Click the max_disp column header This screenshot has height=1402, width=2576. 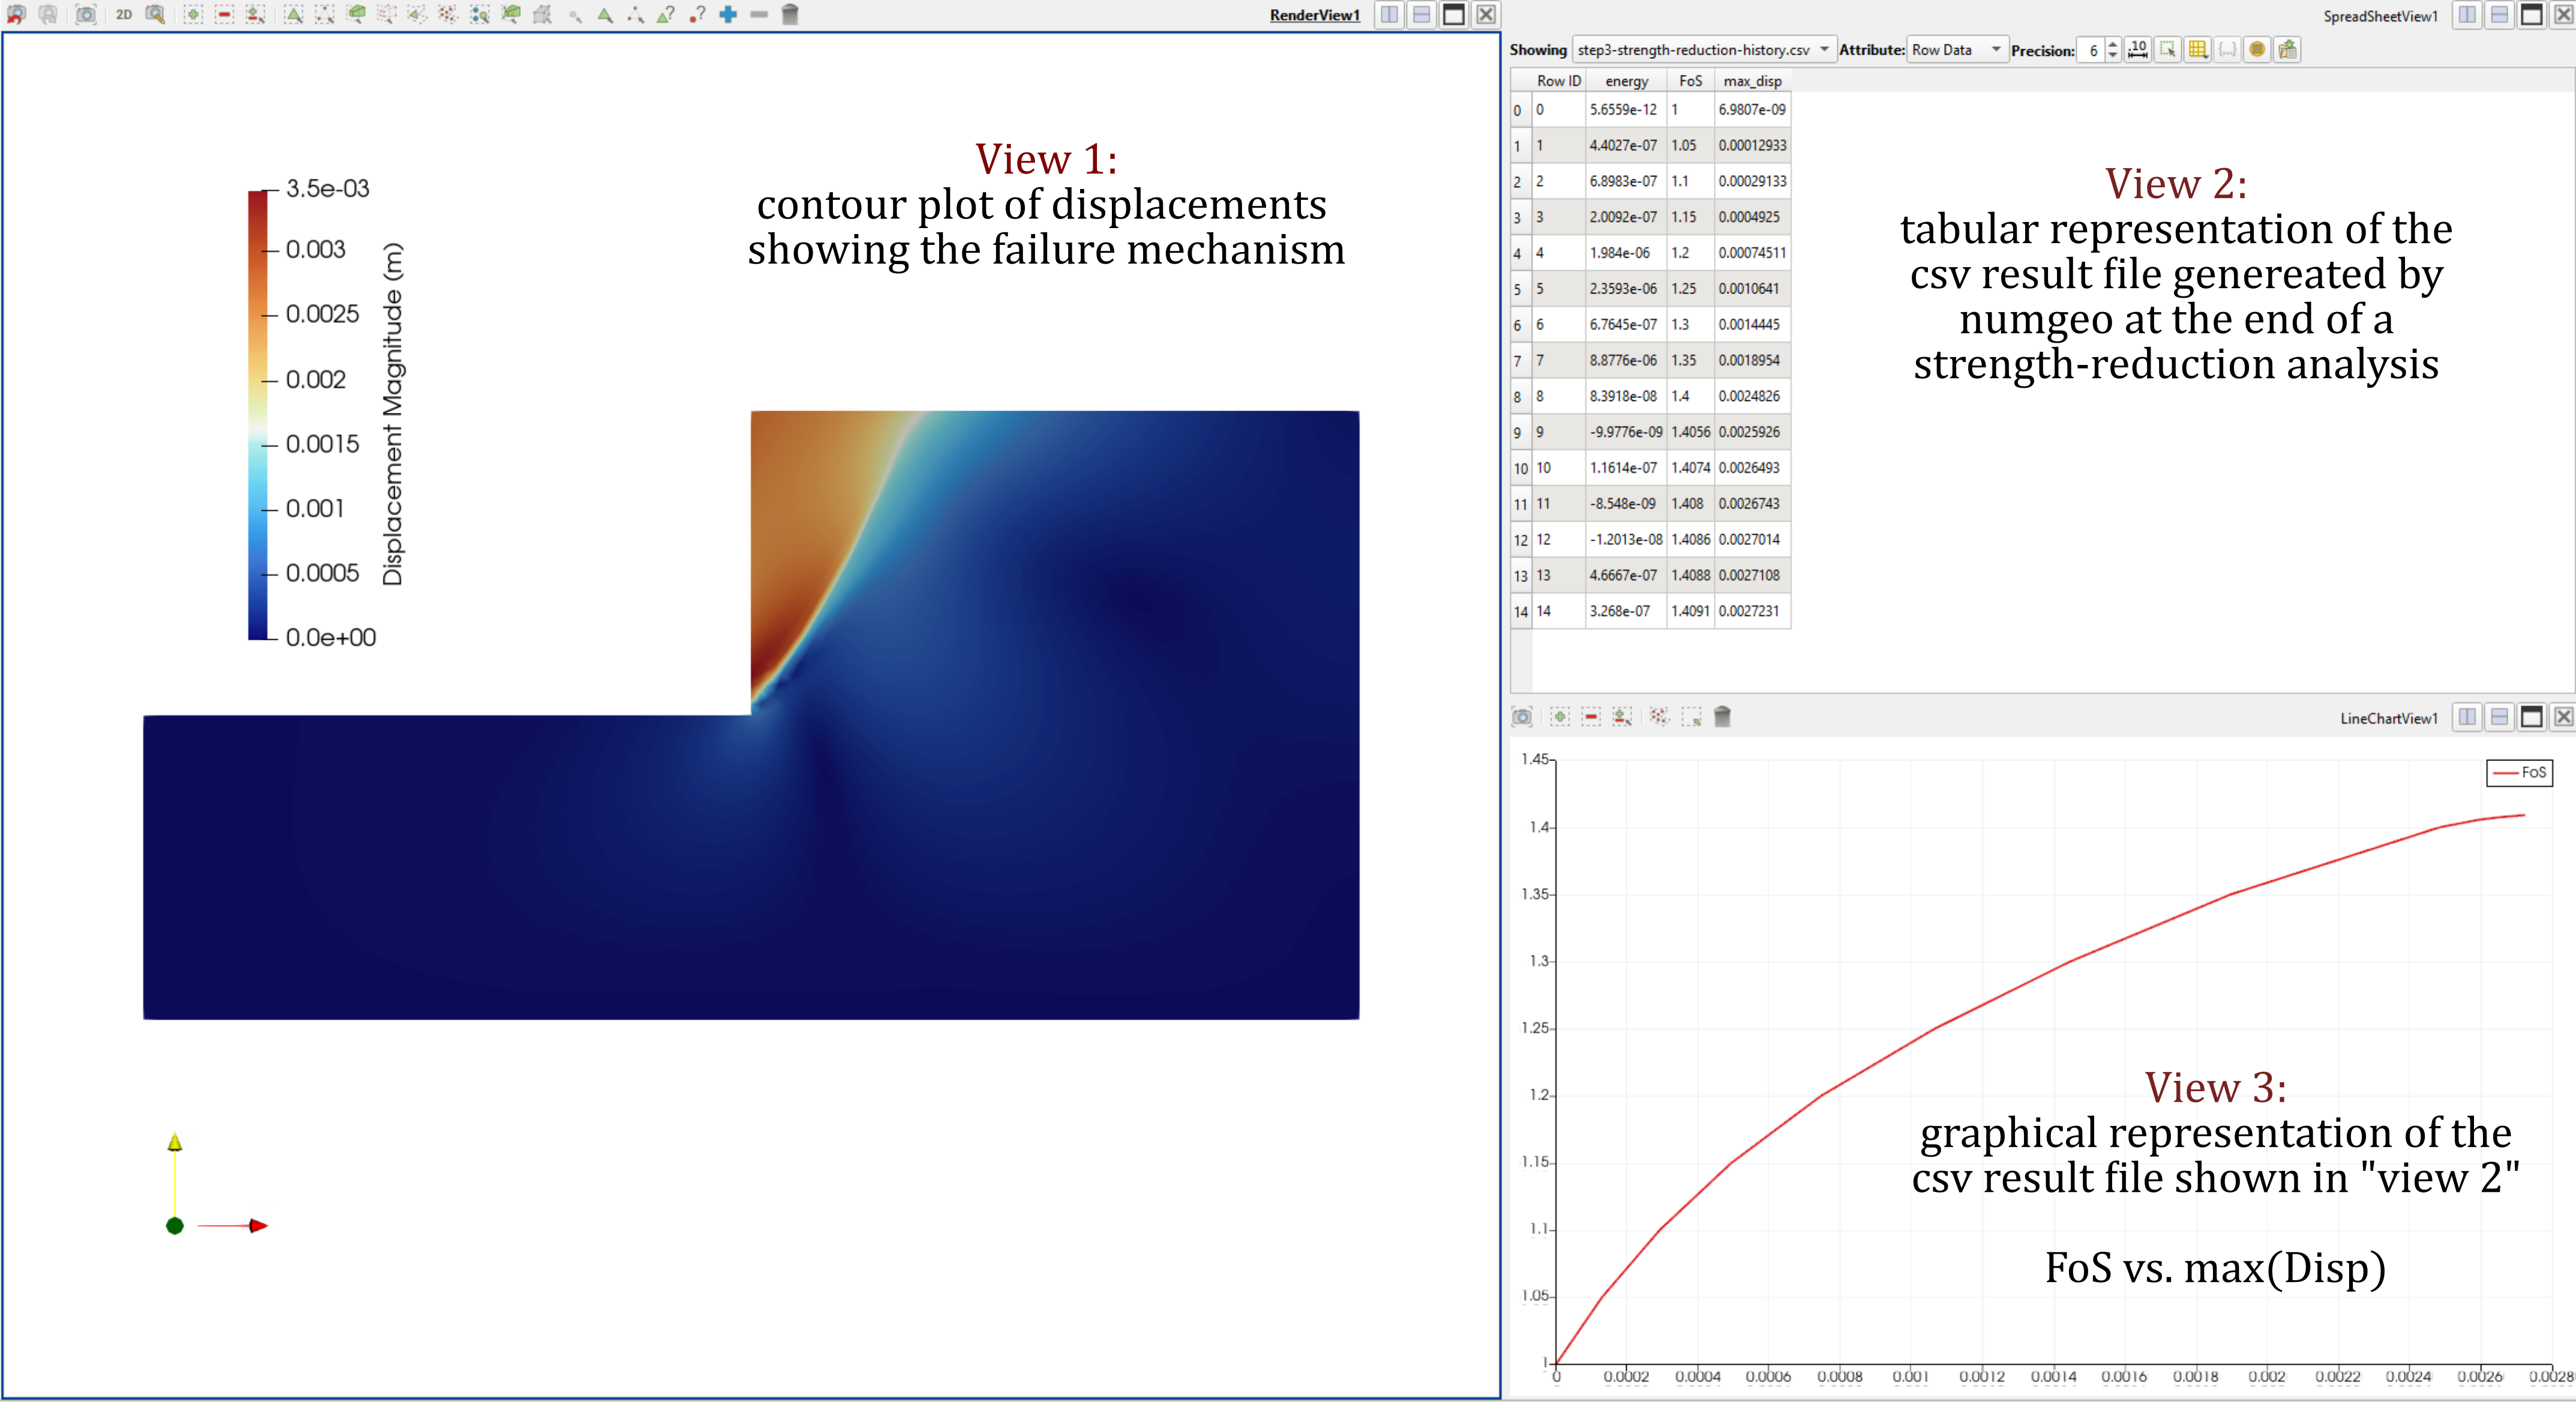1752,81
